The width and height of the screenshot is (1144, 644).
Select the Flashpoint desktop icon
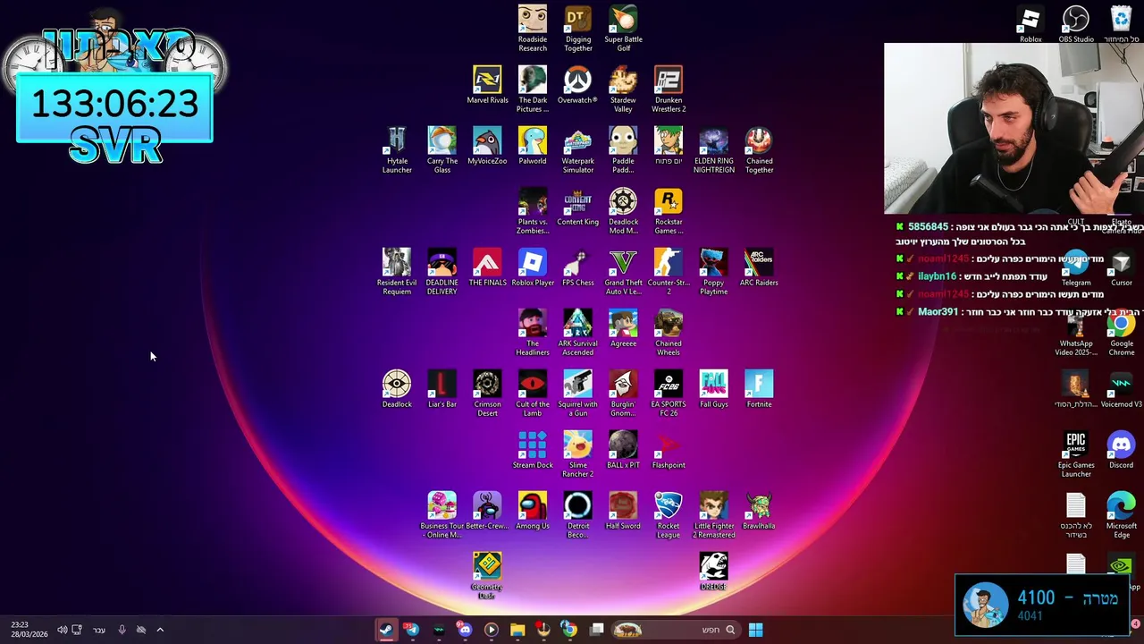coord(669,450)
